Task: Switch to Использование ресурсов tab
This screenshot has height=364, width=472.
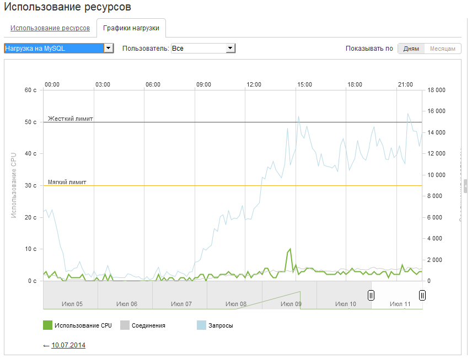Action: [50, 28]
